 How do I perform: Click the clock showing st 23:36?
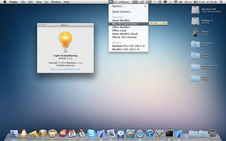coord(212,2)
